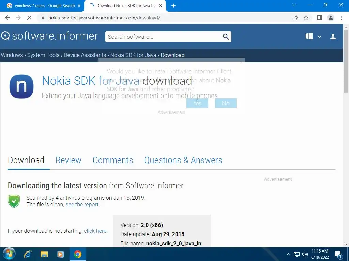Click the Chrome taskbar icon
This screenshot has height=261, width=349.
(78, 254)
